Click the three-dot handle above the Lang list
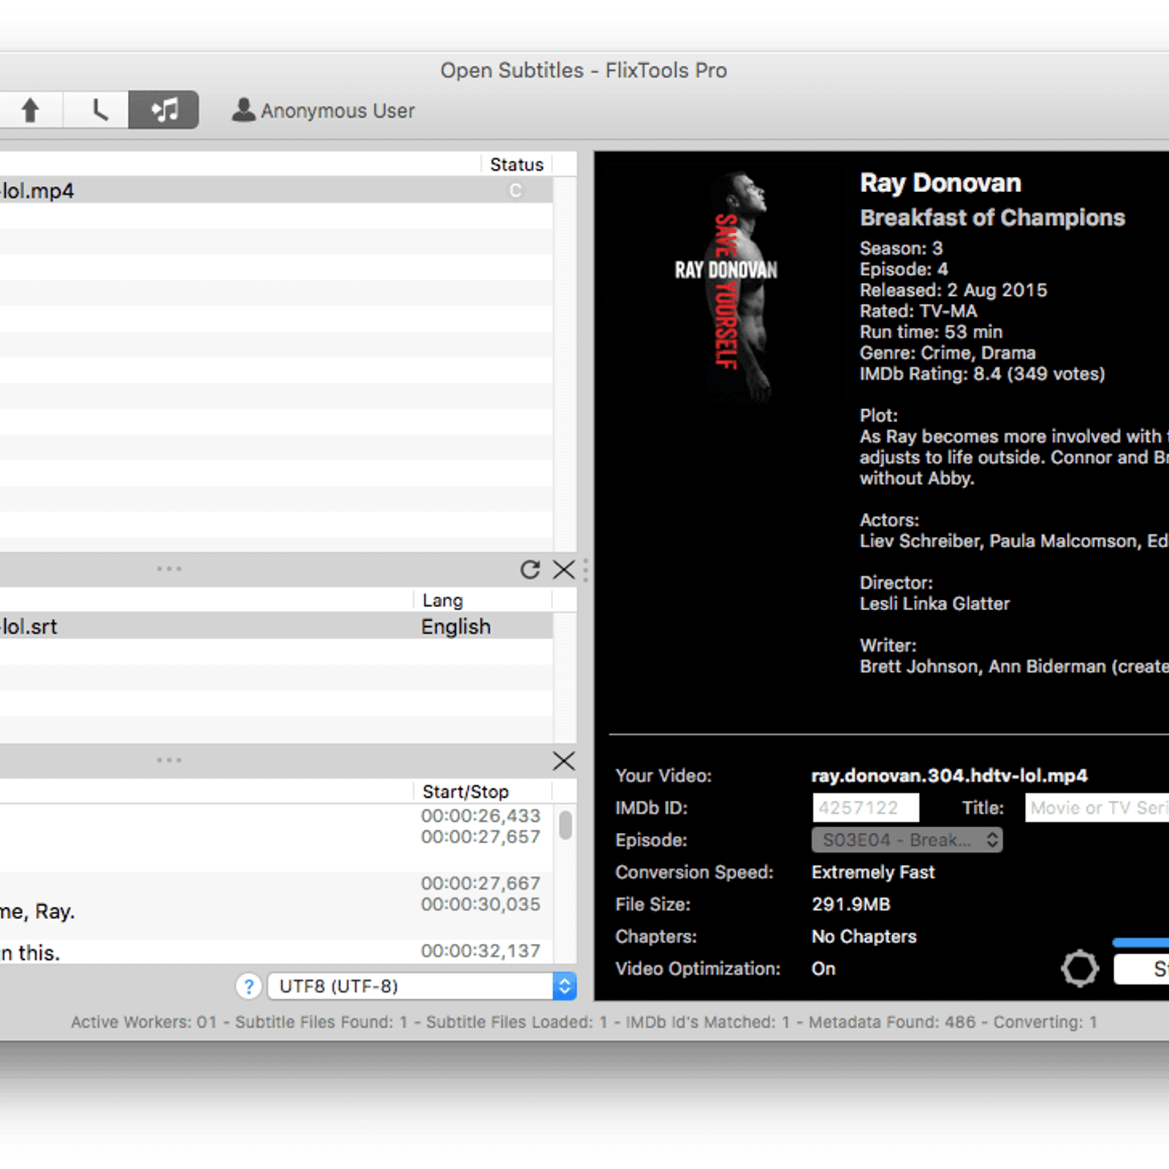Image resolution: width=1169 pixels, height=1169 pixels. [x=169, y=568]
